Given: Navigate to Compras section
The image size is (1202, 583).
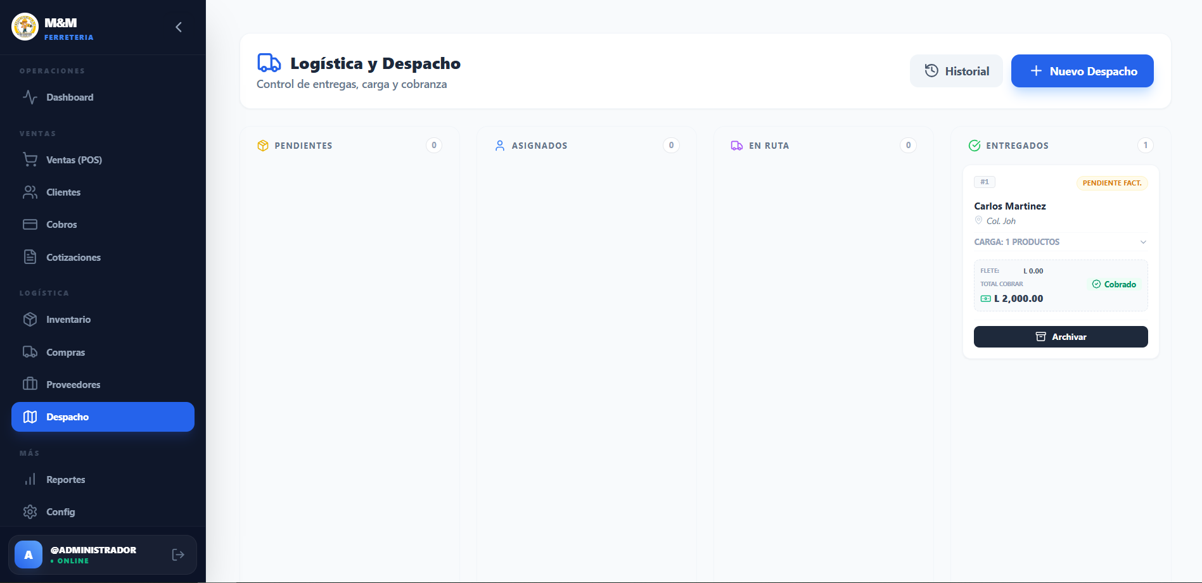Looking at the screenshot, I should [x=65, y=353].
